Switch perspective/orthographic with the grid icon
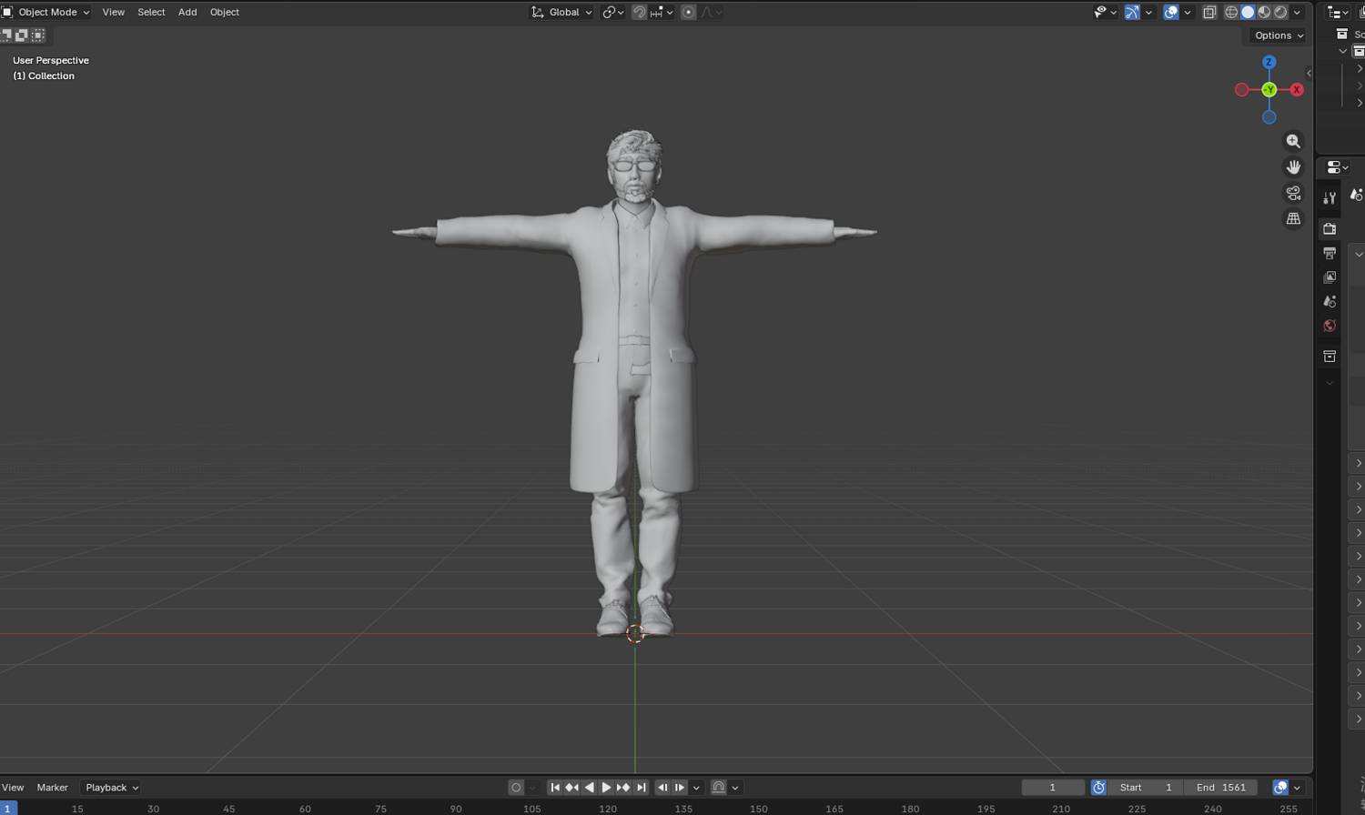 [1293, 218]
